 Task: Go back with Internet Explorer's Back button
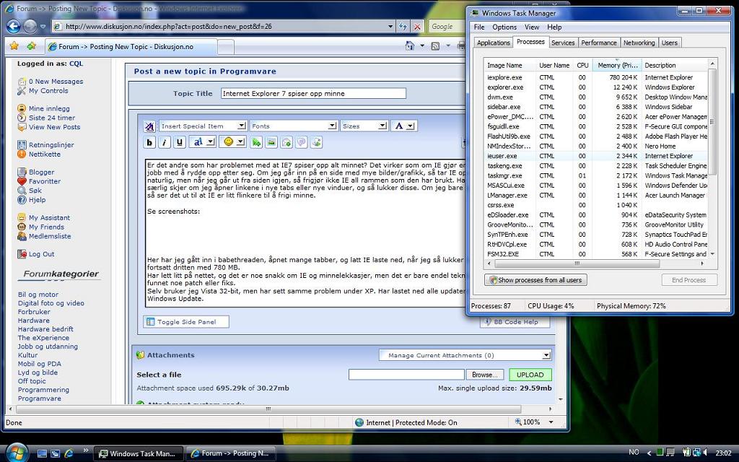pos(14,27)
